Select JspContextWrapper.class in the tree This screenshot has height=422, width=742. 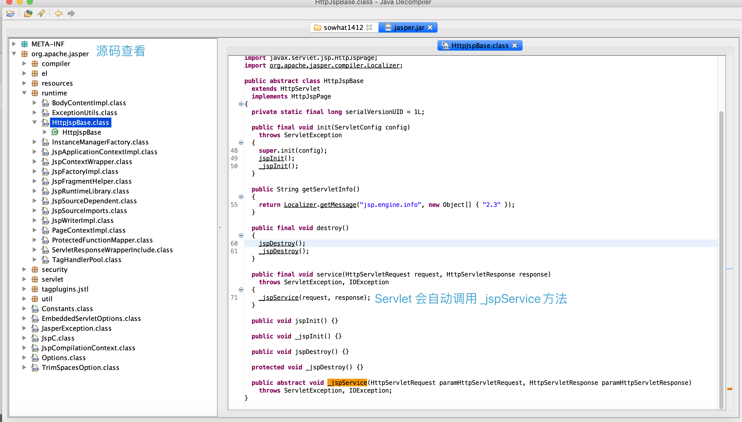[x=92, y=162]
